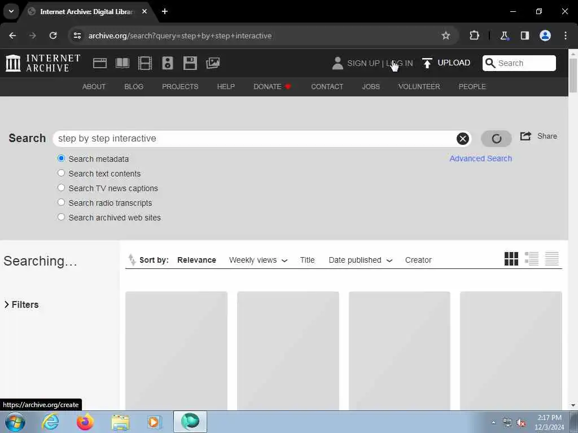The image size is (578, 433).
Task: Open the Images icon in the top nav
Action: (213, 63)
